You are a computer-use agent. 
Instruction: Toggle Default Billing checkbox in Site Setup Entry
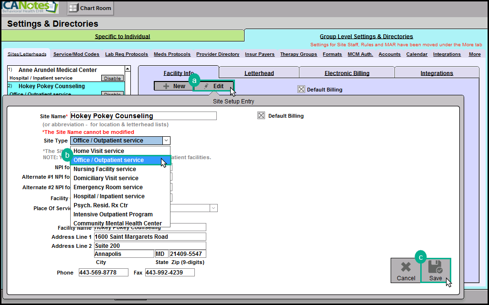click(x=261, y=116)
